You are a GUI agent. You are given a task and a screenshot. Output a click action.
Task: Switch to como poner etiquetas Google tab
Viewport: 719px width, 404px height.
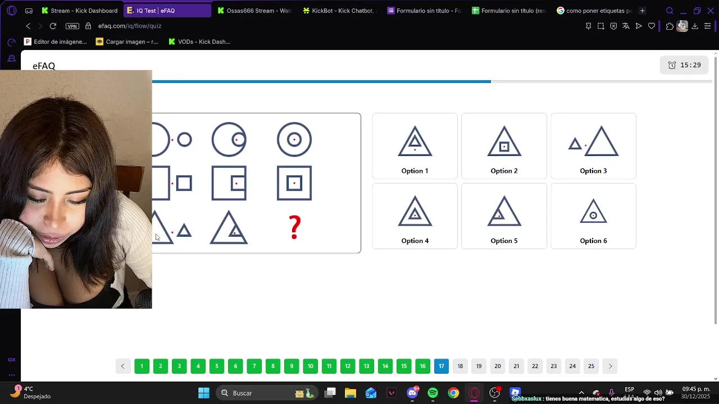(x=594, y=11)
